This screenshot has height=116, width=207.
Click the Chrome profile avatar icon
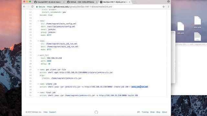tap(169, 1)
